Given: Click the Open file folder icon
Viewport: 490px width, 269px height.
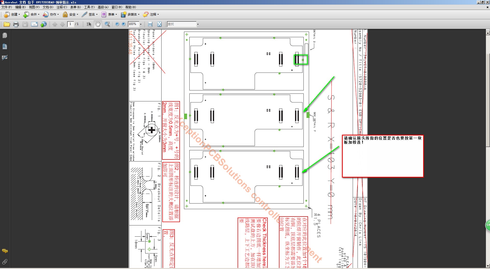Looking at the screenshot, I should 7,24.
